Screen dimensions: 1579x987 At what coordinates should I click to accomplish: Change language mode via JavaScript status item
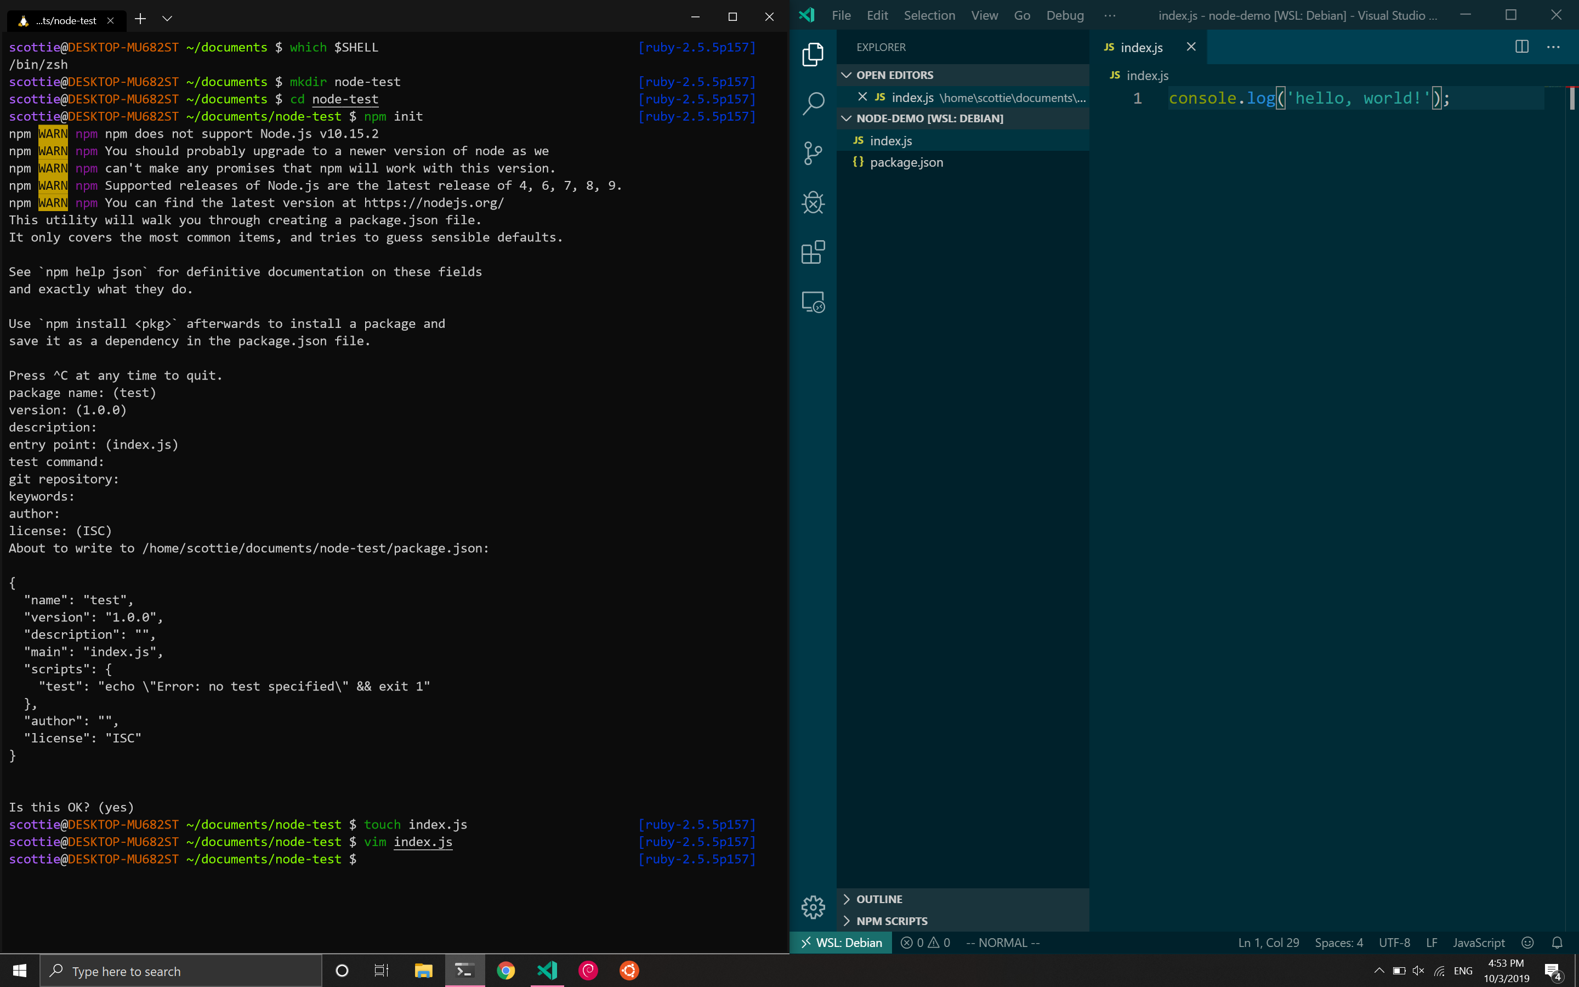click(x=1479, y=943)
